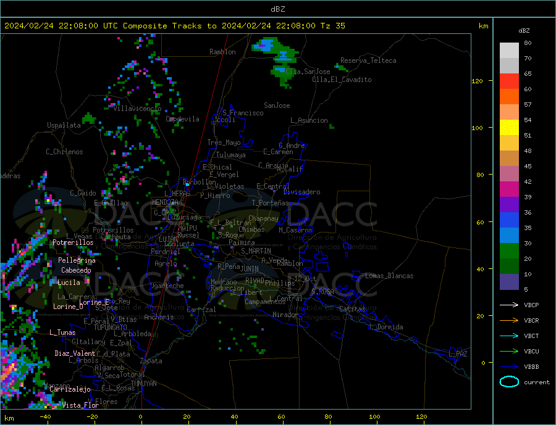Click the Villavicencio map label
Screen dimensions: 556x425
137,109
